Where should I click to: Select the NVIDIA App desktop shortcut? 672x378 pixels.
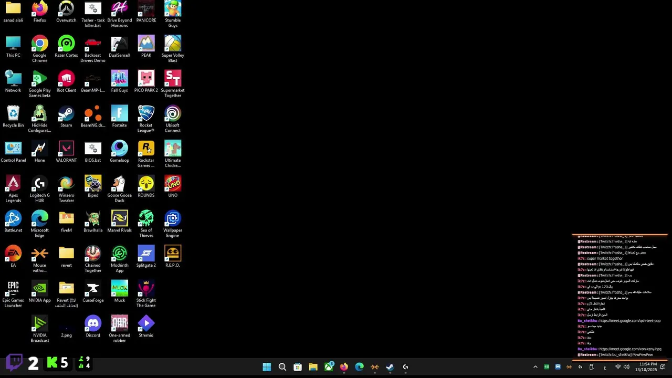pos(39,292)
